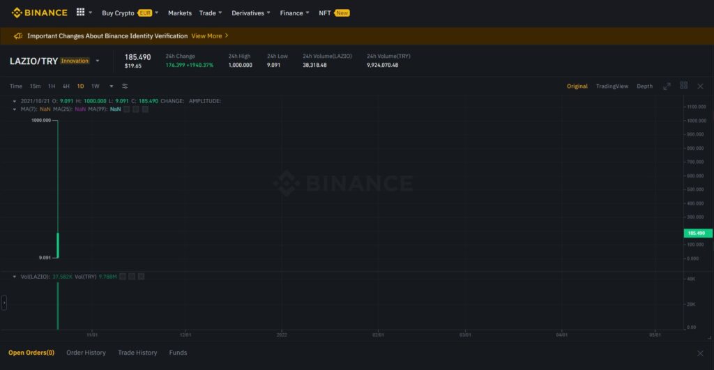
Task: Click the 24h High 1,000.000 value
Action: 241,65
